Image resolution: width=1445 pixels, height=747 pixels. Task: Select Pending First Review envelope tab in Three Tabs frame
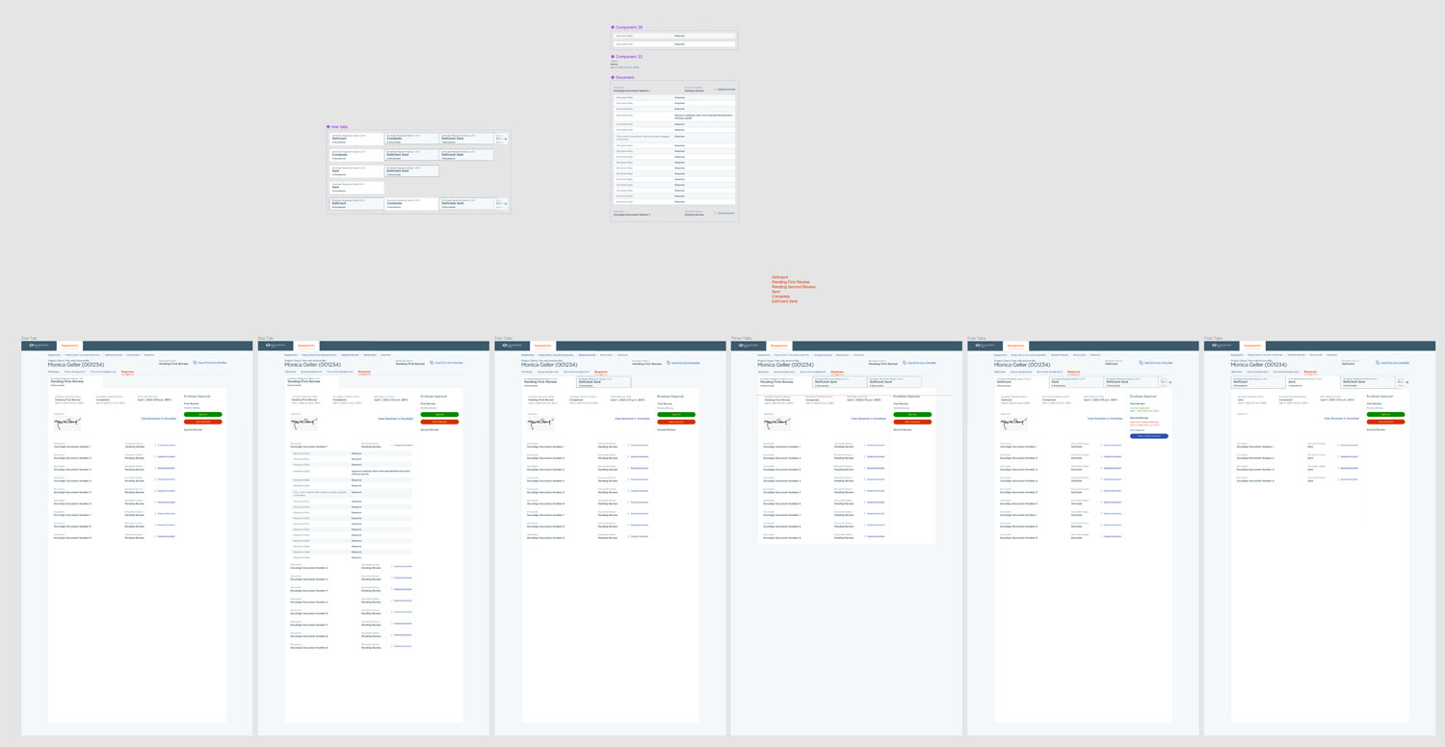[784, 382]
